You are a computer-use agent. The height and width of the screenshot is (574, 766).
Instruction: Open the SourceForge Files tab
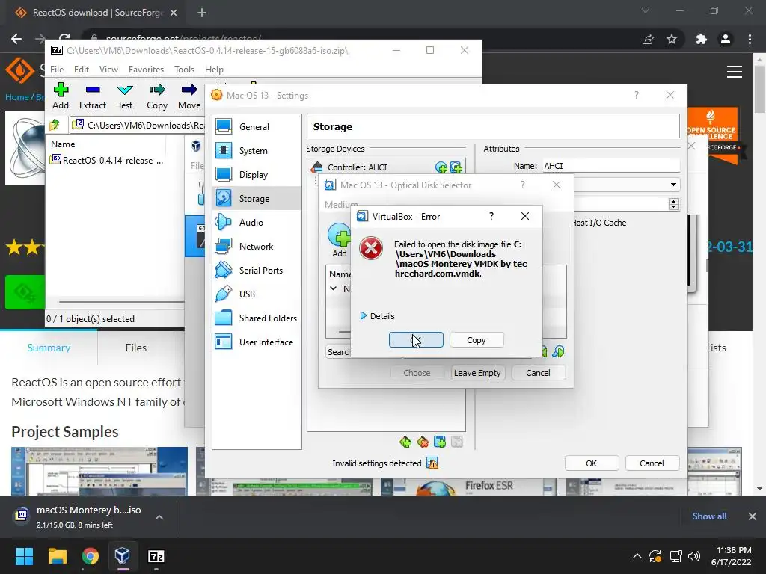(x=136, y=348)
